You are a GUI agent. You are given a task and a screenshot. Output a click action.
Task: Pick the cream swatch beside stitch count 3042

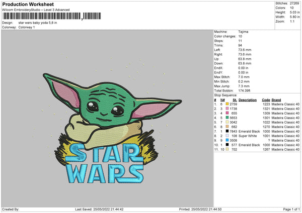(227, 122)
